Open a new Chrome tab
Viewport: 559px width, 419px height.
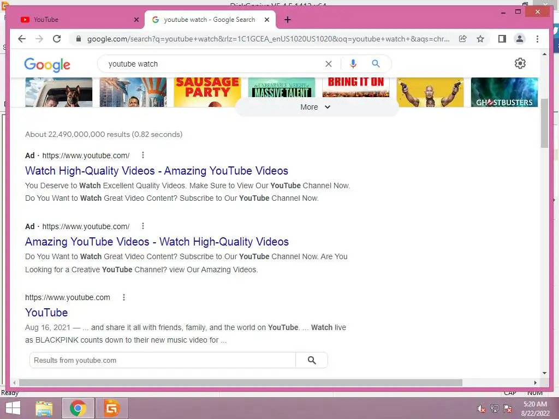[x=288, y=20]
